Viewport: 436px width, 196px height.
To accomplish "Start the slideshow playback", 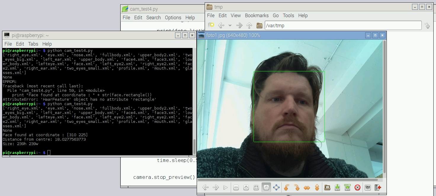I will 225,187.
